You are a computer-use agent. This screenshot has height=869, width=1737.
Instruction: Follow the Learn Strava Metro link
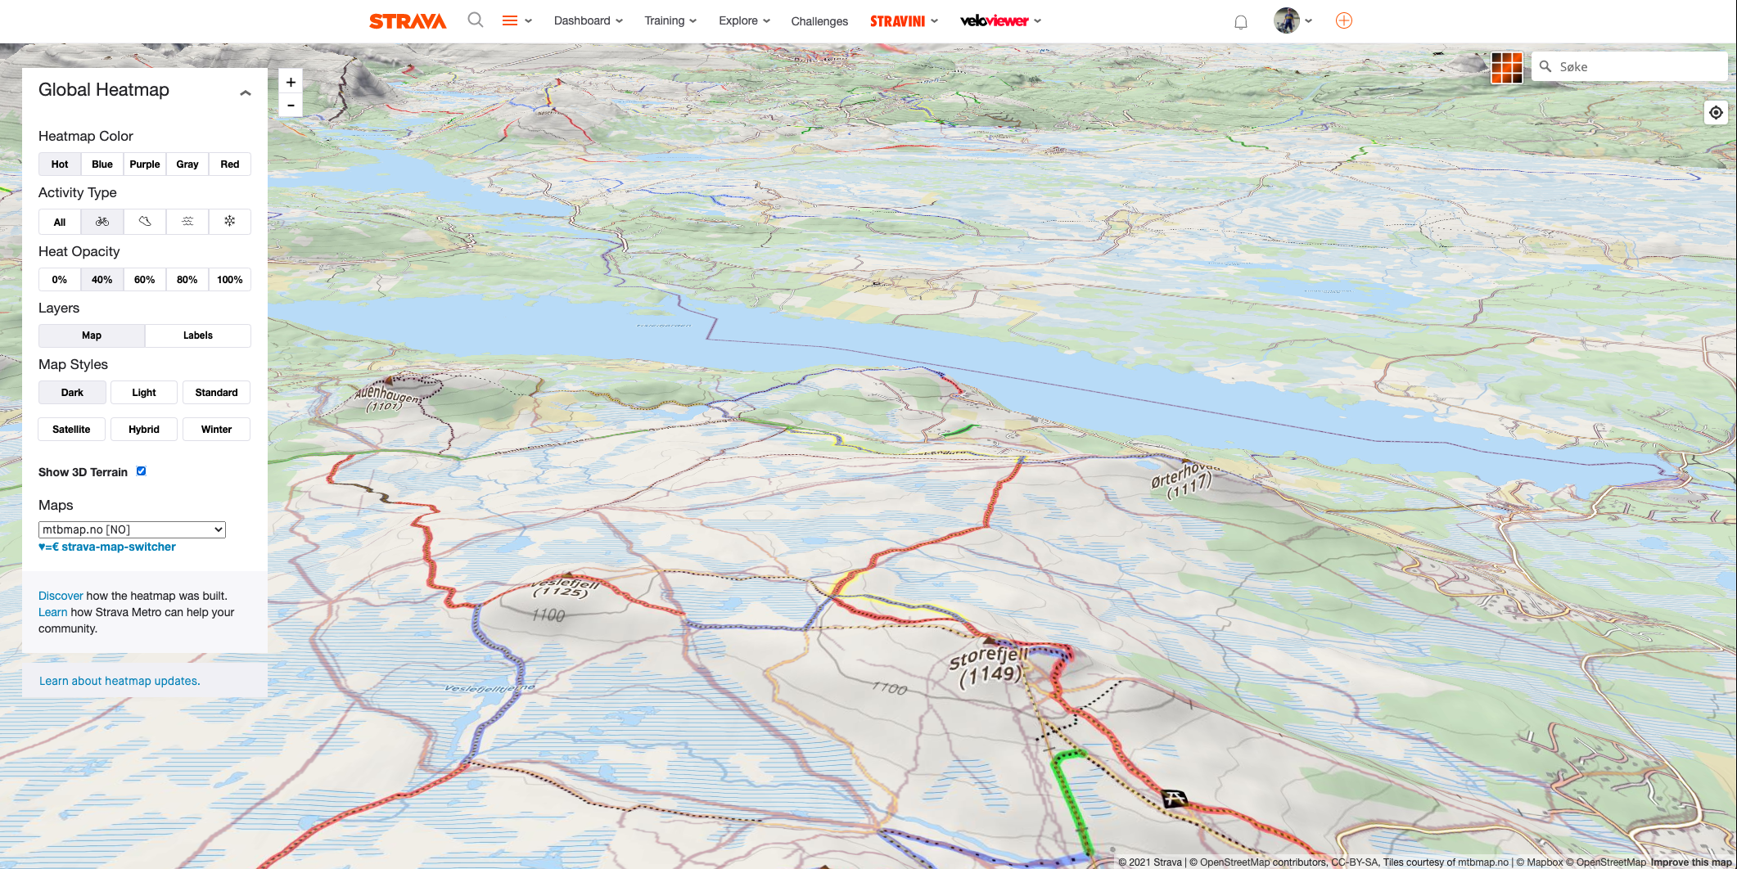52,612
